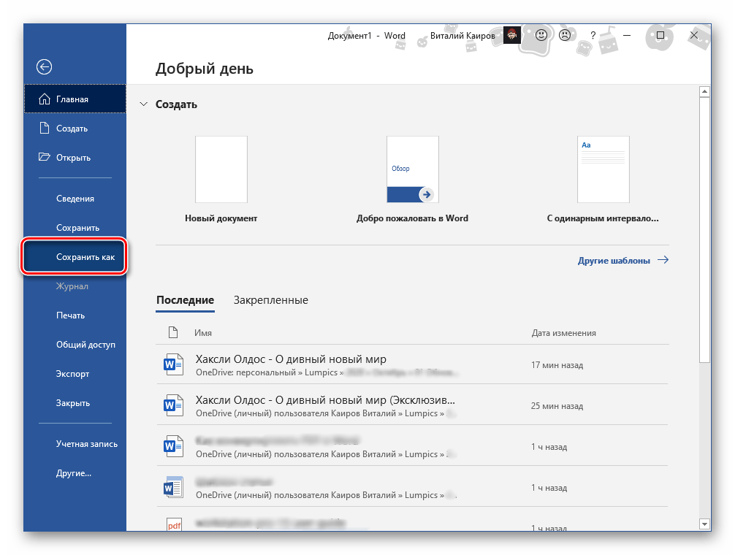The width and height of the screenshot is (735, 555).
Task: Click the 25 мин назад timestamp
Action: pyautogui.click(x=557, y=406)
